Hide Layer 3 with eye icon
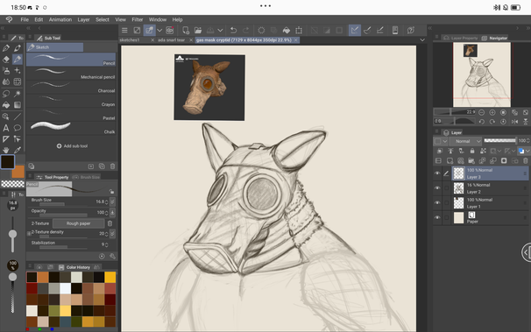Viewport: 531px width, 332px height. (x=437, y=173)
